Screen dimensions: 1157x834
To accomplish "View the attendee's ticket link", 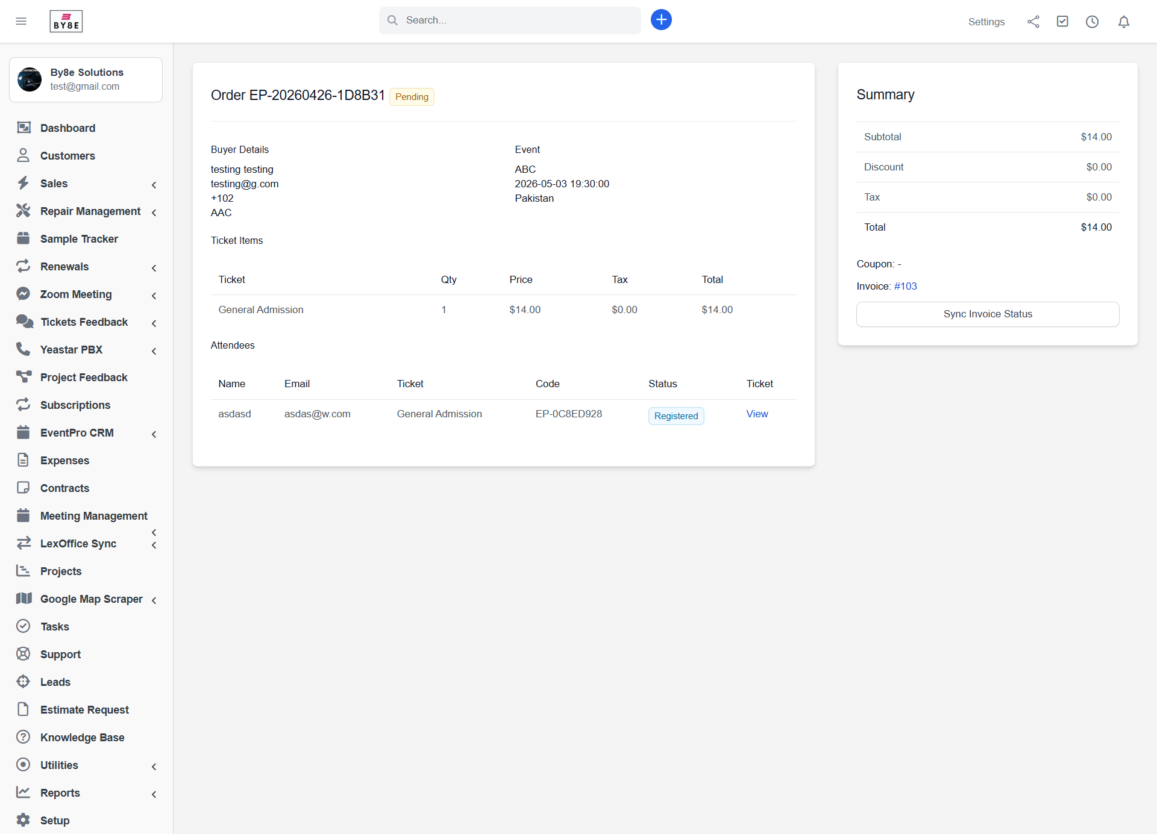I will pyautogui.click(x=757, y=414).
